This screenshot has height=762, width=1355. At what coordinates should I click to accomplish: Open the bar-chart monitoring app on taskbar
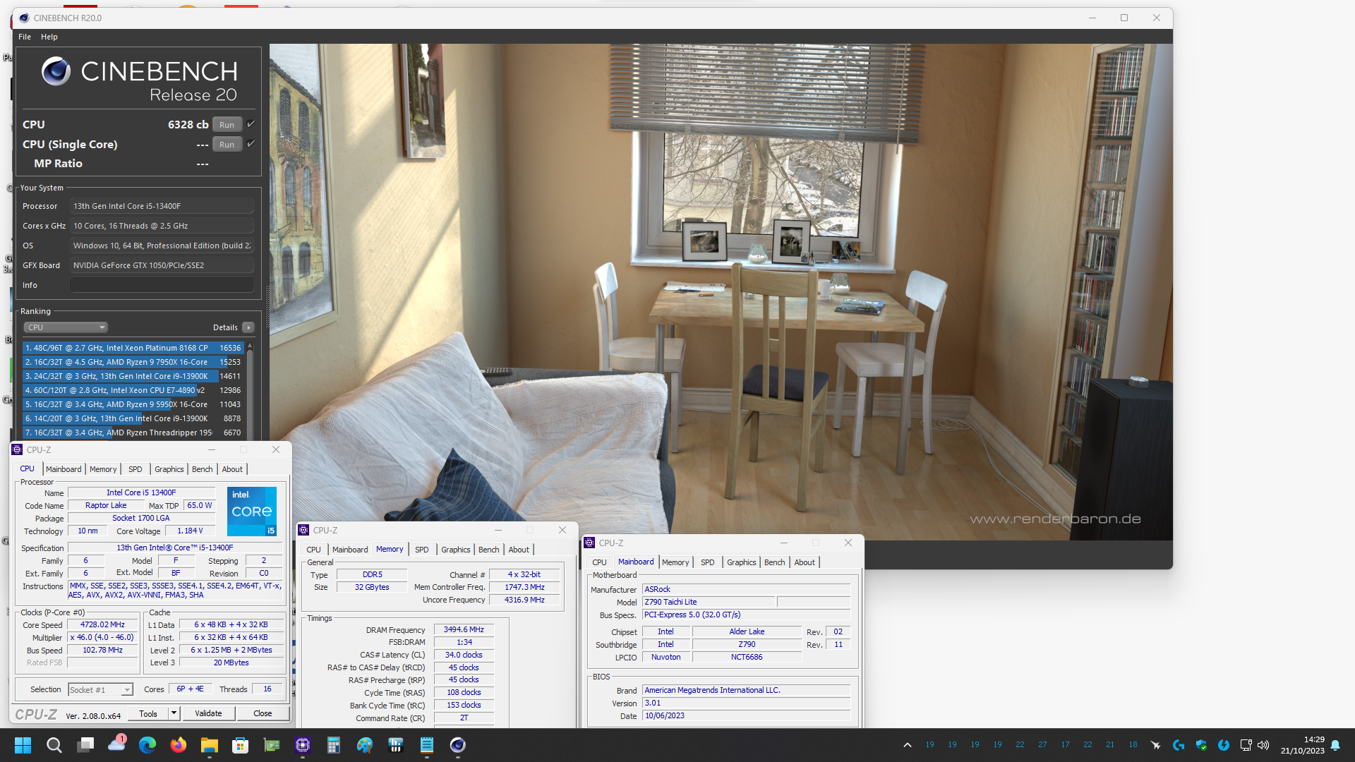tap(396, 745)
